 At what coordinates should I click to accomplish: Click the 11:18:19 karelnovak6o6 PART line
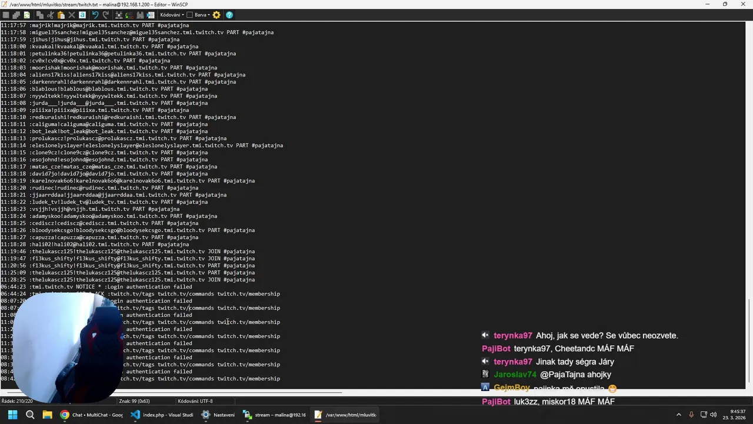click(x=128, y=181)
